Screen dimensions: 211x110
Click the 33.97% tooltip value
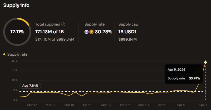[194, 78]
